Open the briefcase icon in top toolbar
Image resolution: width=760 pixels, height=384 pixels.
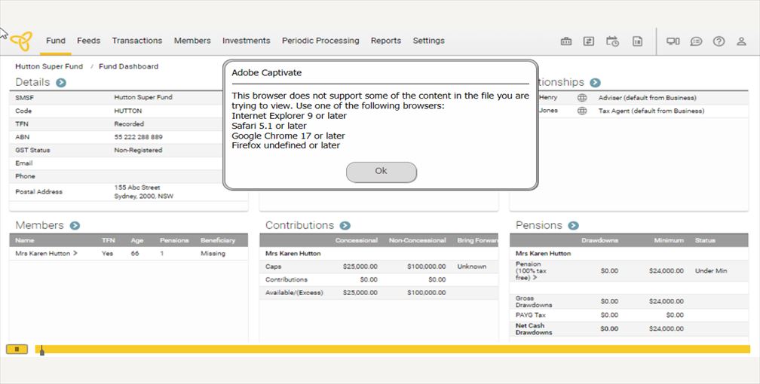(566, 41)
